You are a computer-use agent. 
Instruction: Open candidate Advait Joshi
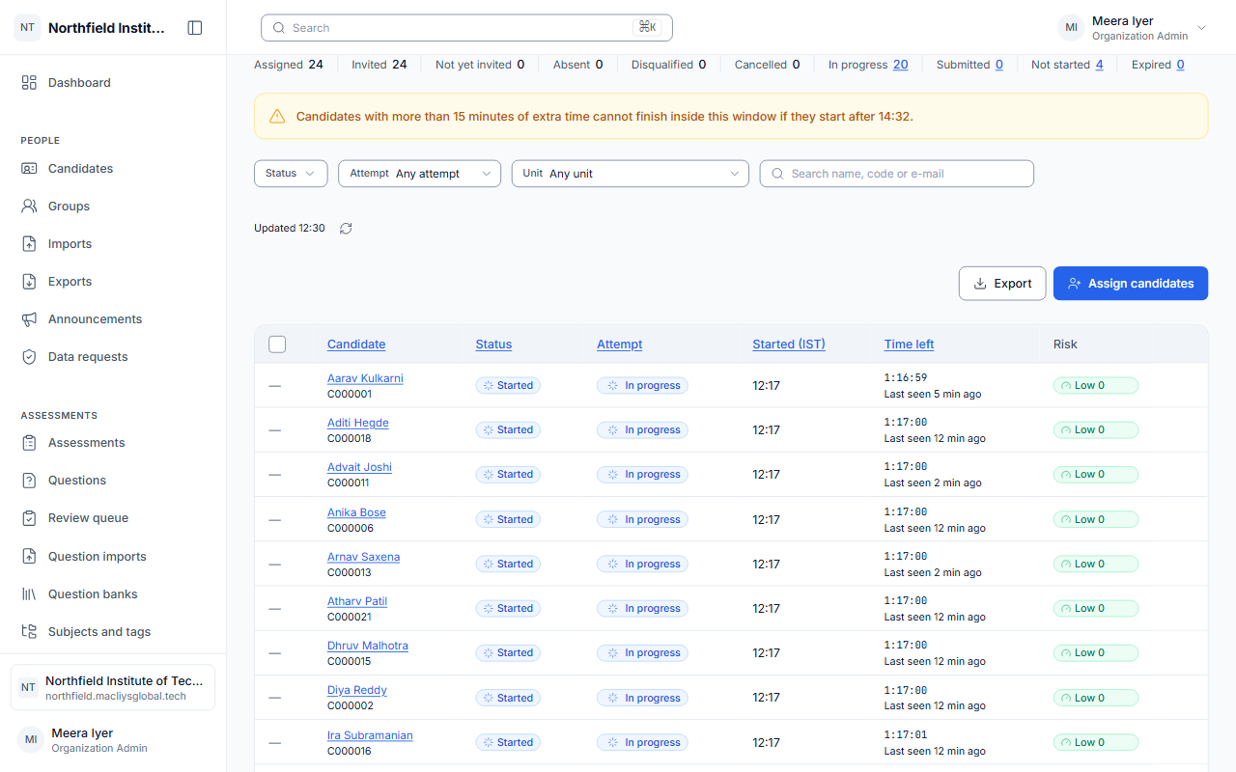(359, 467)
